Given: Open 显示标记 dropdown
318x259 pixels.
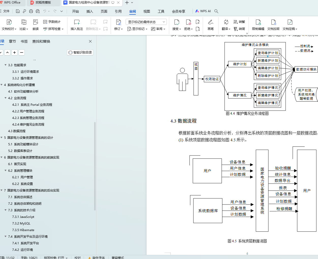Looking at the screenshot, I should (137, 29).
